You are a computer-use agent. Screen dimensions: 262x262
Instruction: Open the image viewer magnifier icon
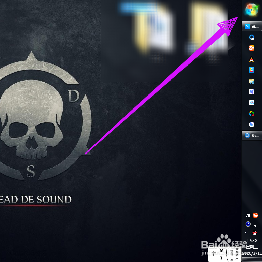252,70
